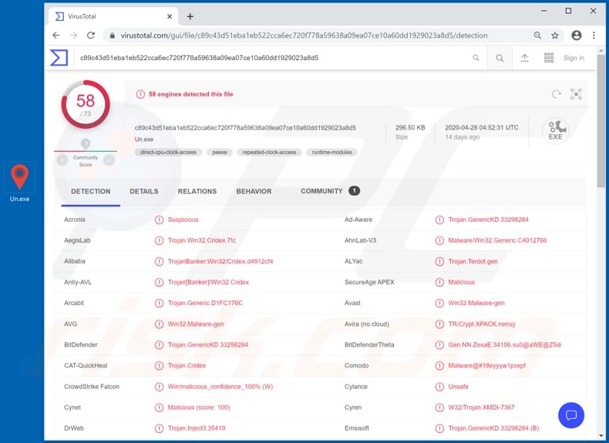Click the Acronis 'Suspicious' result
Image resolution: width=609 pixels, height=443 pixels.
pos(183,220)
